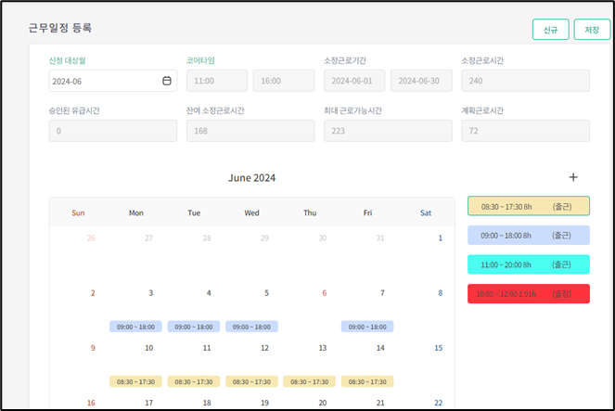Click the 신청 대상월 input showing 2024-06

(x=104, y=82)
